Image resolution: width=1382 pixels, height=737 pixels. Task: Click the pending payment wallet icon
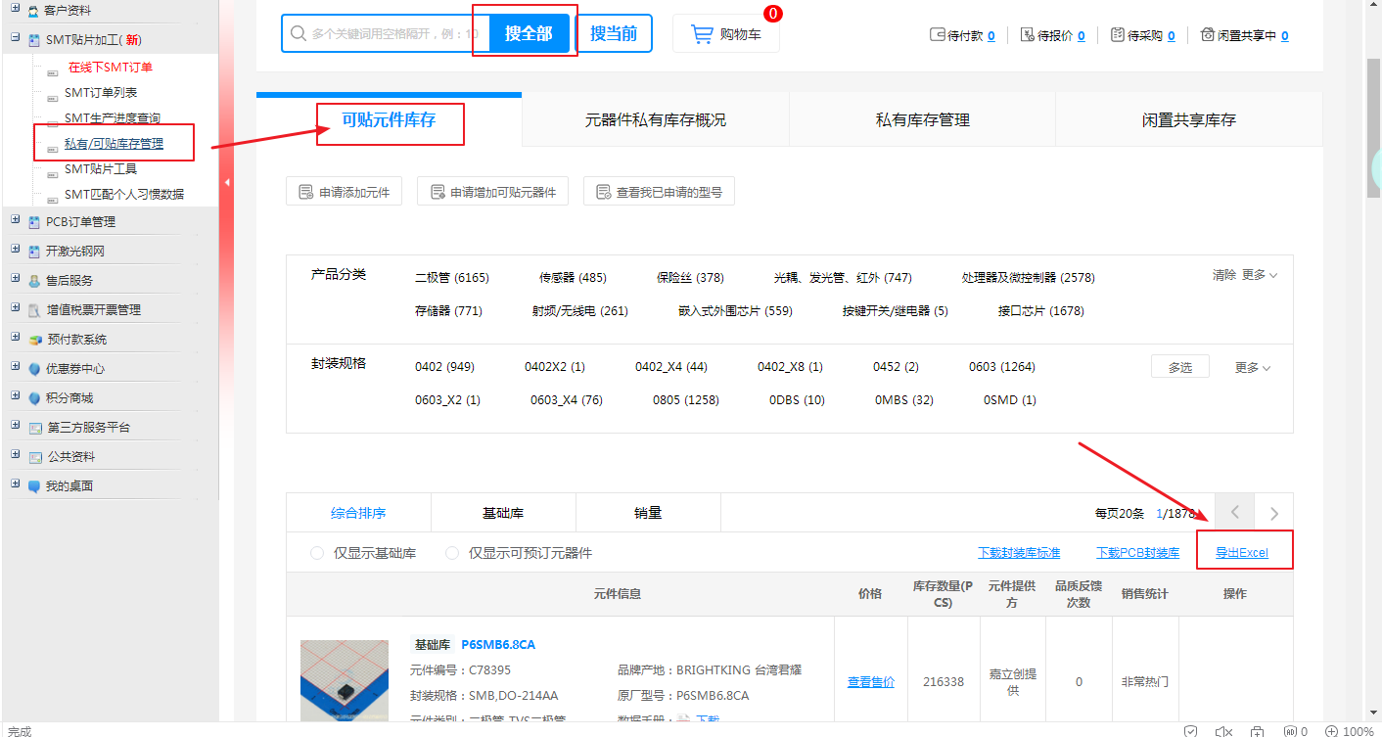click(x=937, y=35)
